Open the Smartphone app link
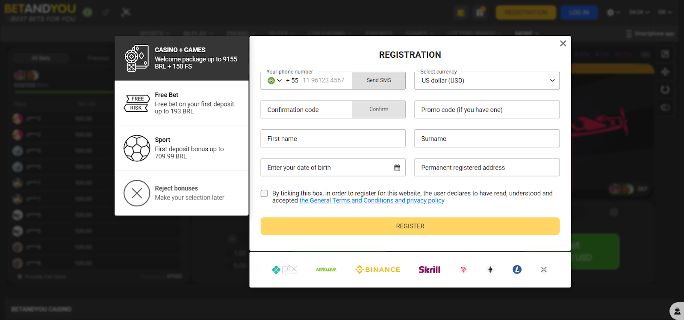This screenshot has width=684, height=320. pos(650,33)
